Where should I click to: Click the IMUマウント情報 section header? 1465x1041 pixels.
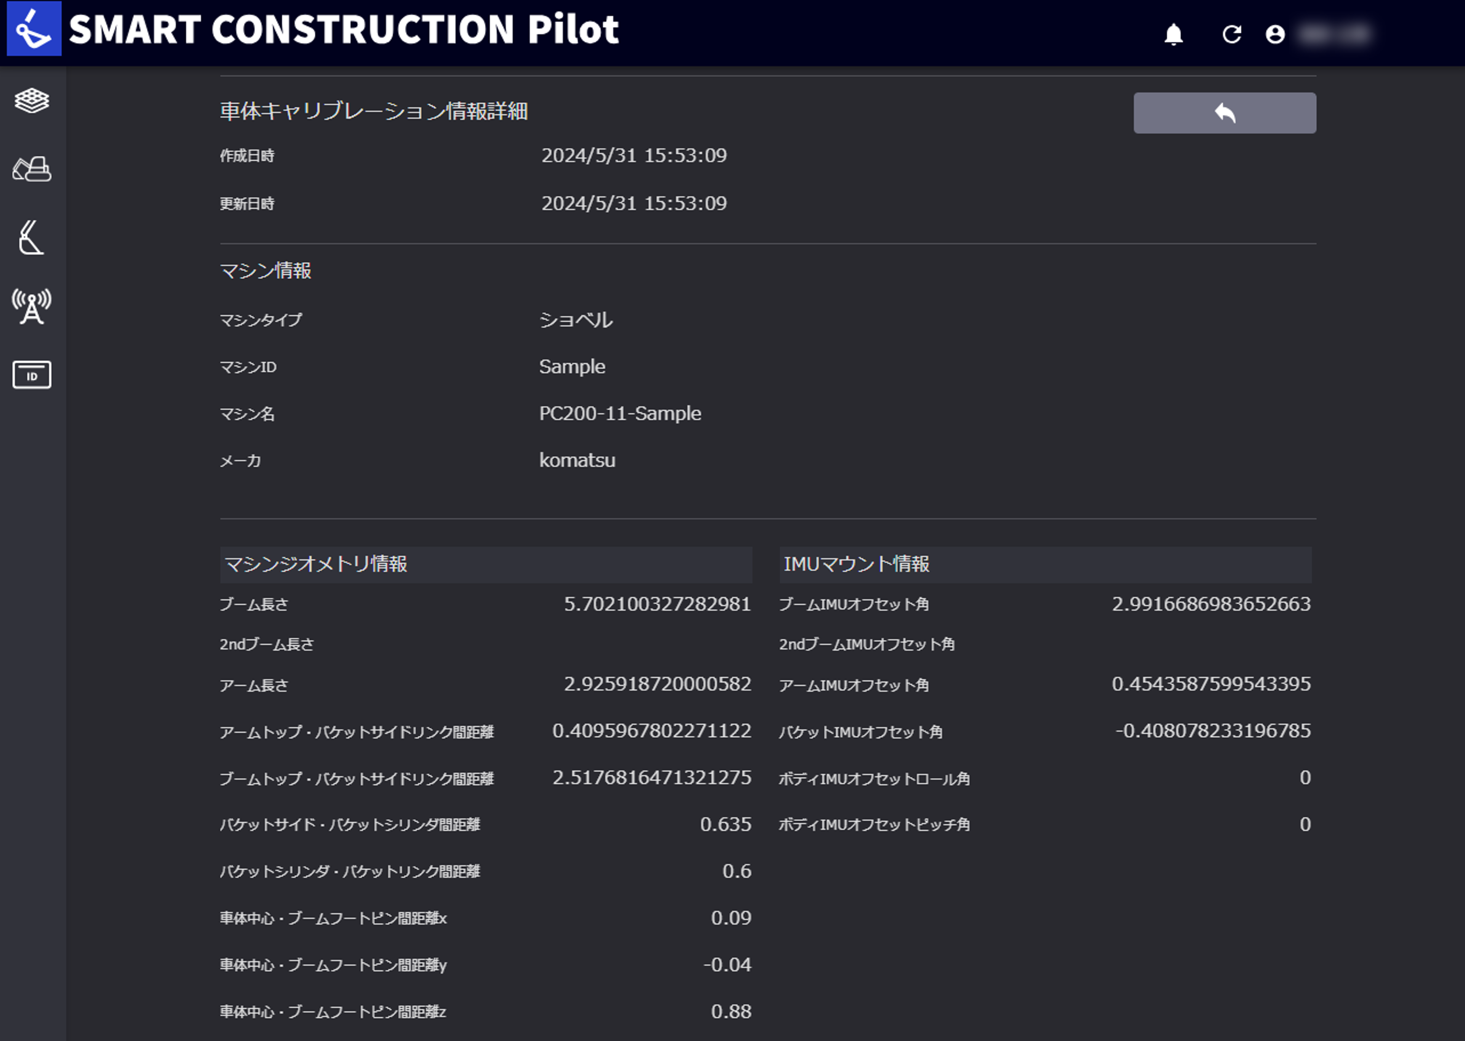click(856, 564)
